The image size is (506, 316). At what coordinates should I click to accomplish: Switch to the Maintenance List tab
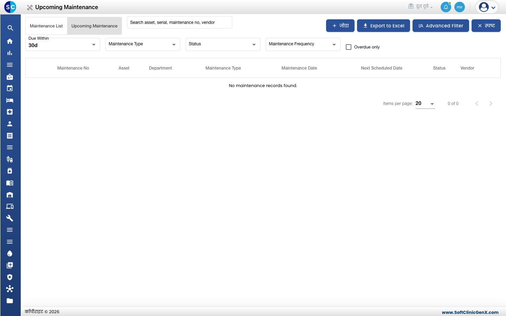[x=46, y=26]
